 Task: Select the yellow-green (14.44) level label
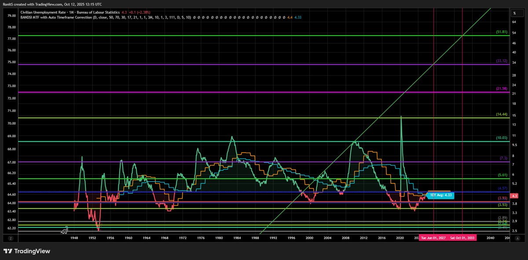(502, 114)
